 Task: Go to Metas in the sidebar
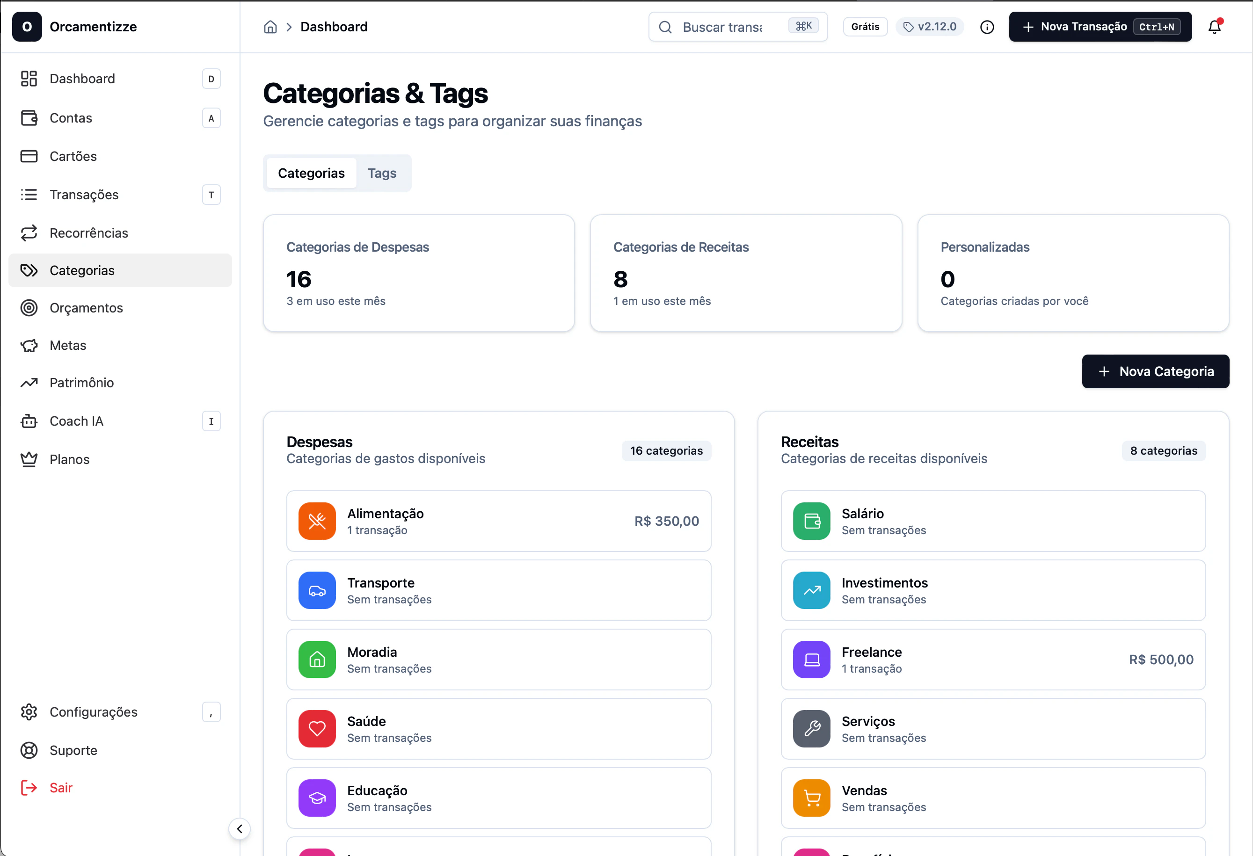tap(68, 345)
